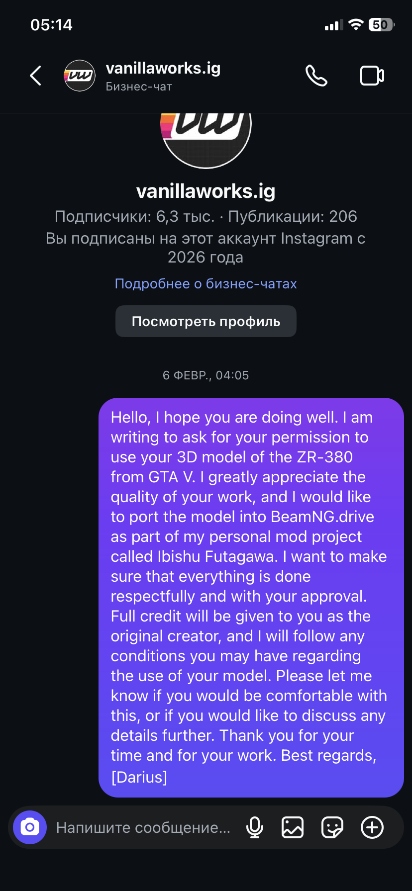Tap the plus icon for more options
The height and width of the screenshot is (891, 412).
(x=372, y=827)
